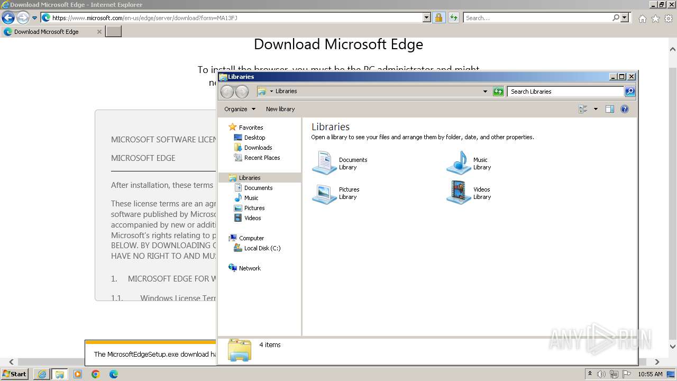Viewport: 677px width, 381px height.
Task: Click the network tray icon
Action: tap(614, 374)
